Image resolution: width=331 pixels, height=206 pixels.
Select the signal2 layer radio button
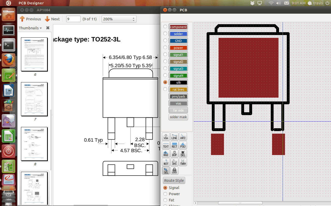165,61
